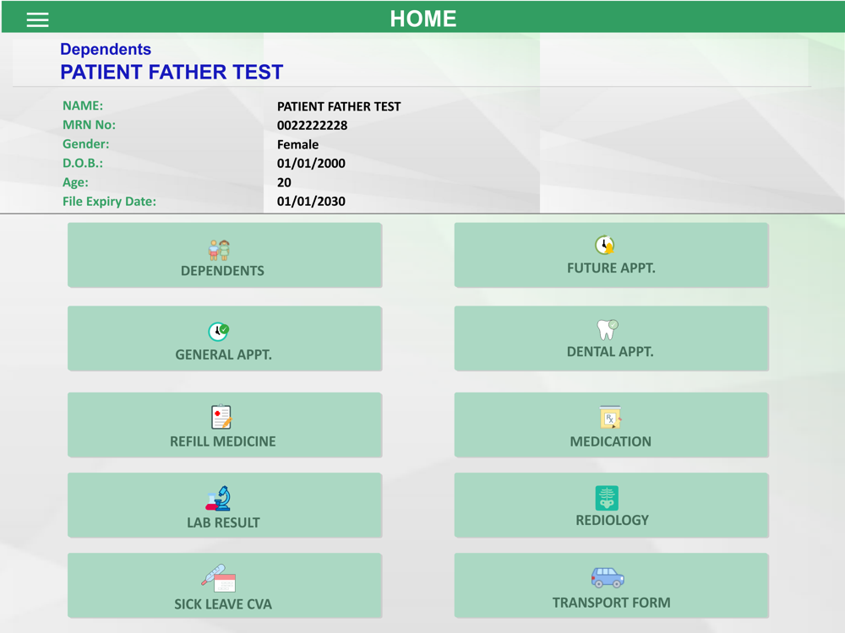Click the Rediology x-ray icon
845x633 pixels.
tap(607, 498)
